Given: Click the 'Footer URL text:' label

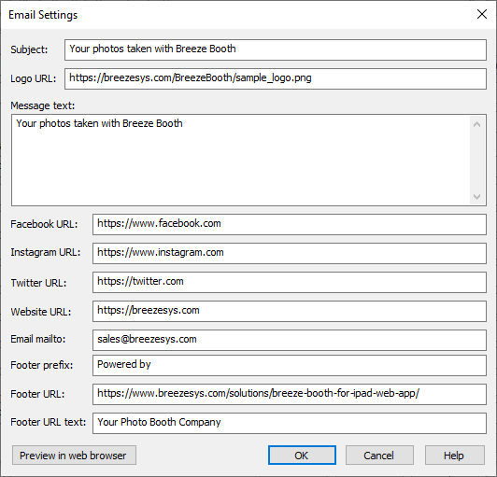Looking at the screenshot, I should pos(49,422).
